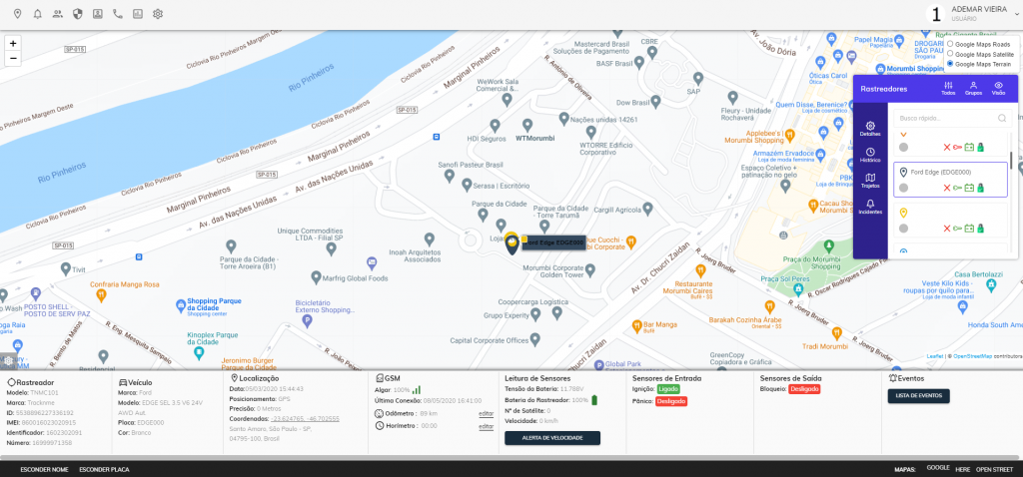This screenshot has height=477, width=1023.
Task: Click the tracker list vertical scrollbar
Action: point(1011,161)
